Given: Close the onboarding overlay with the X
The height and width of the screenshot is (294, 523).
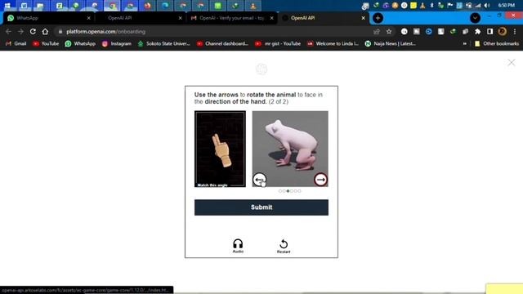Looking at the screenshot, I should point(511,62).
